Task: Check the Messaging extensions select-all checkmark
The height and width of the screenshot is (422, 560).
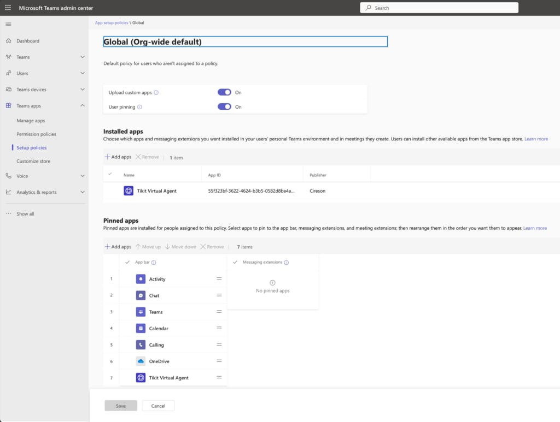Action: pos(235,263)
